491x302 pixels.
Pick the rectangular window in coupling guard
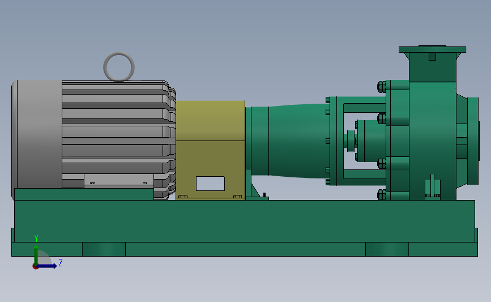[211, 184]
